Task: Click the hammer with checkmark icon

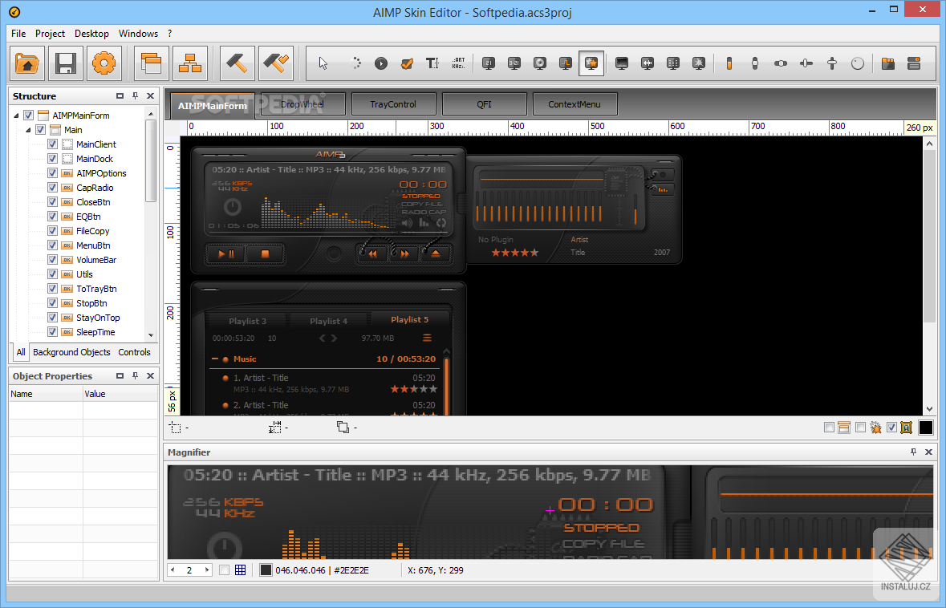Action: 275,63
